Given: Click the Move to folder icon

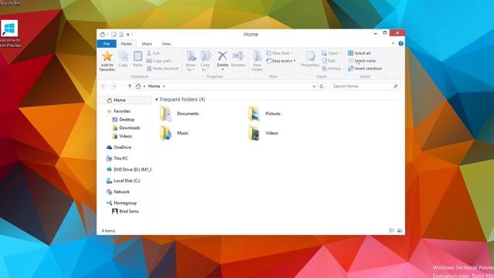Looking at the screenshot, I should [x=191, y=56].
